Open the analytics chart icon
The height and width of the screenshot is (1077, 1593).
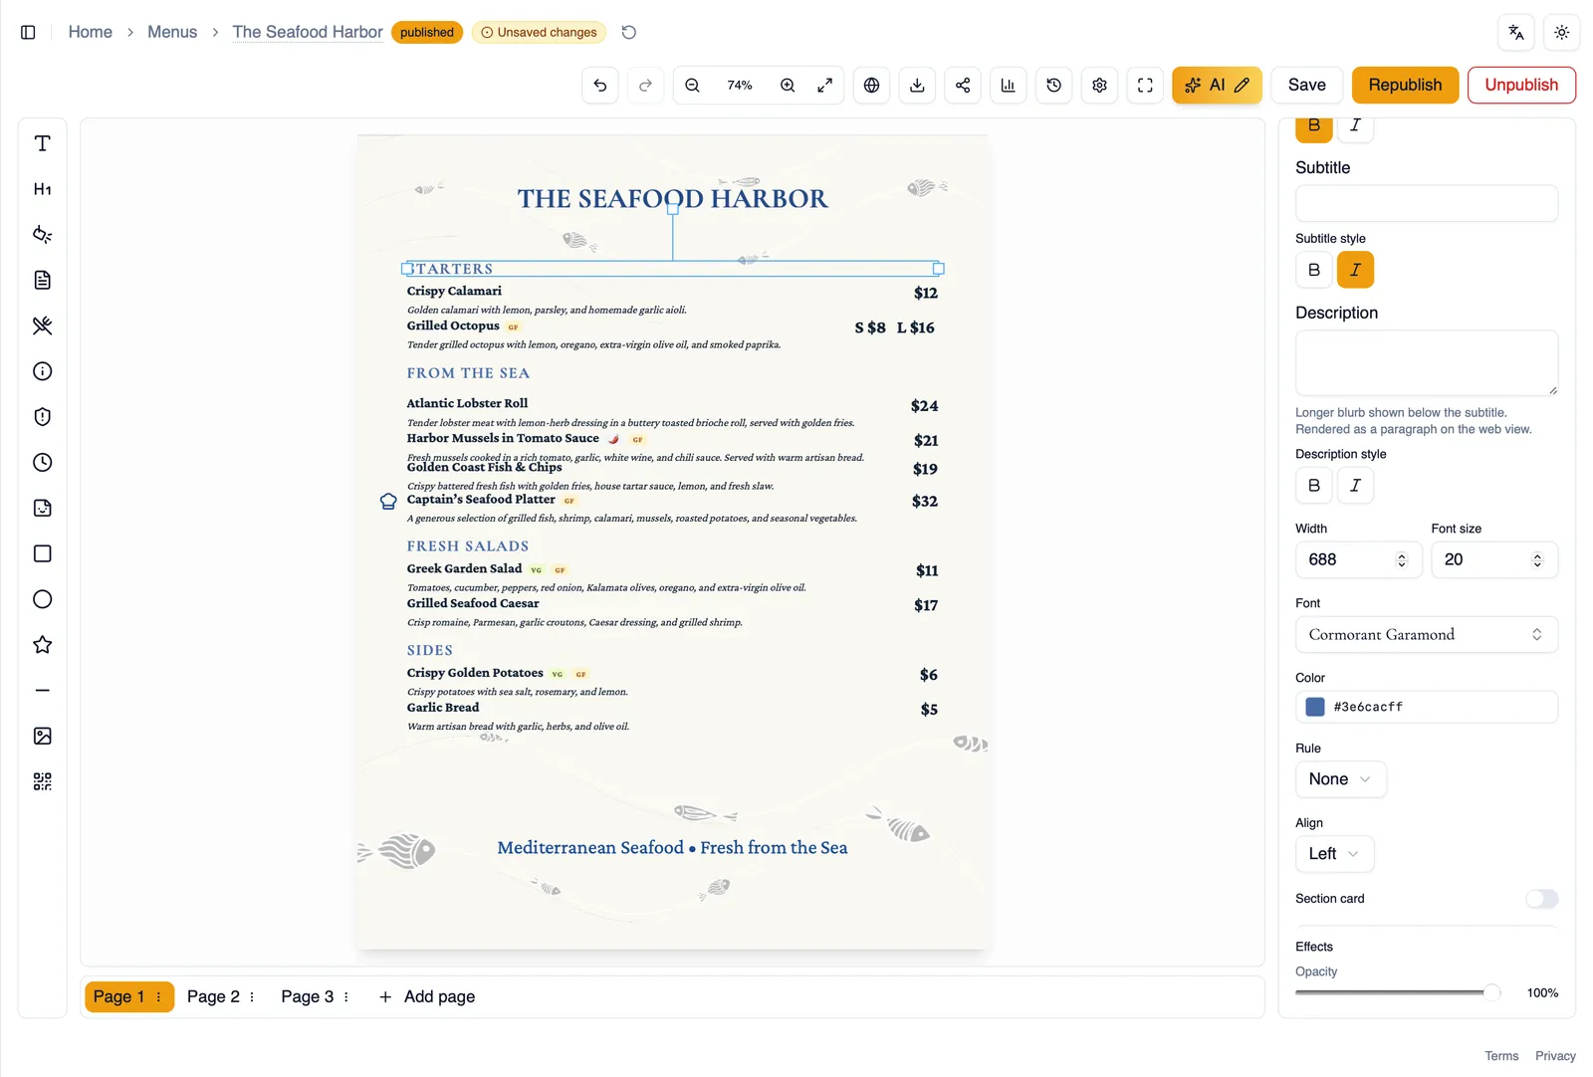coord(1008,86)
